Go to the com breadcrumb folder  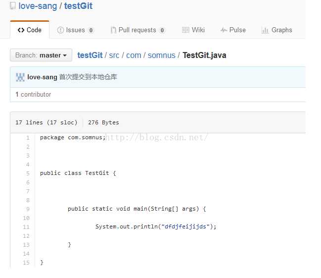point(134,55)
